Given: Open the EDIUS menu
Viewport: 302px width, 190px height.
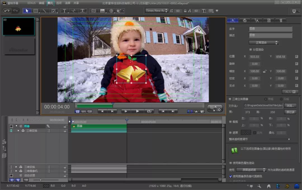Looking at the screenshot, I should click(x=31, y=3).
